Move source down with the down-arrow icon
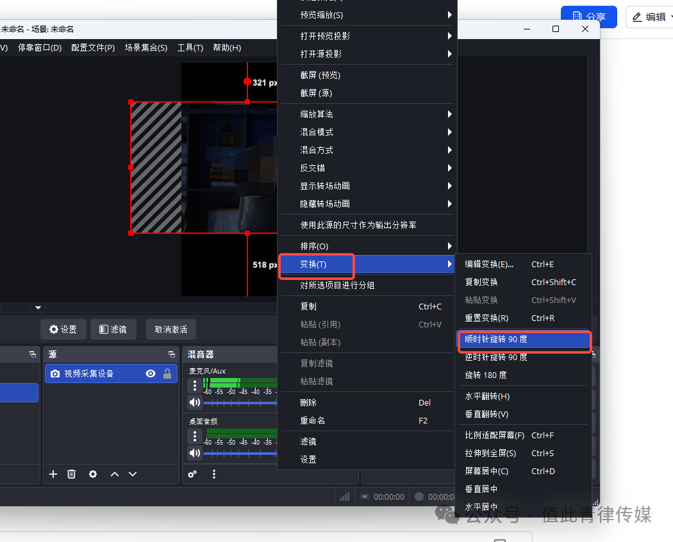This screenshot has width=673, height=542. (x=133, y=474)
